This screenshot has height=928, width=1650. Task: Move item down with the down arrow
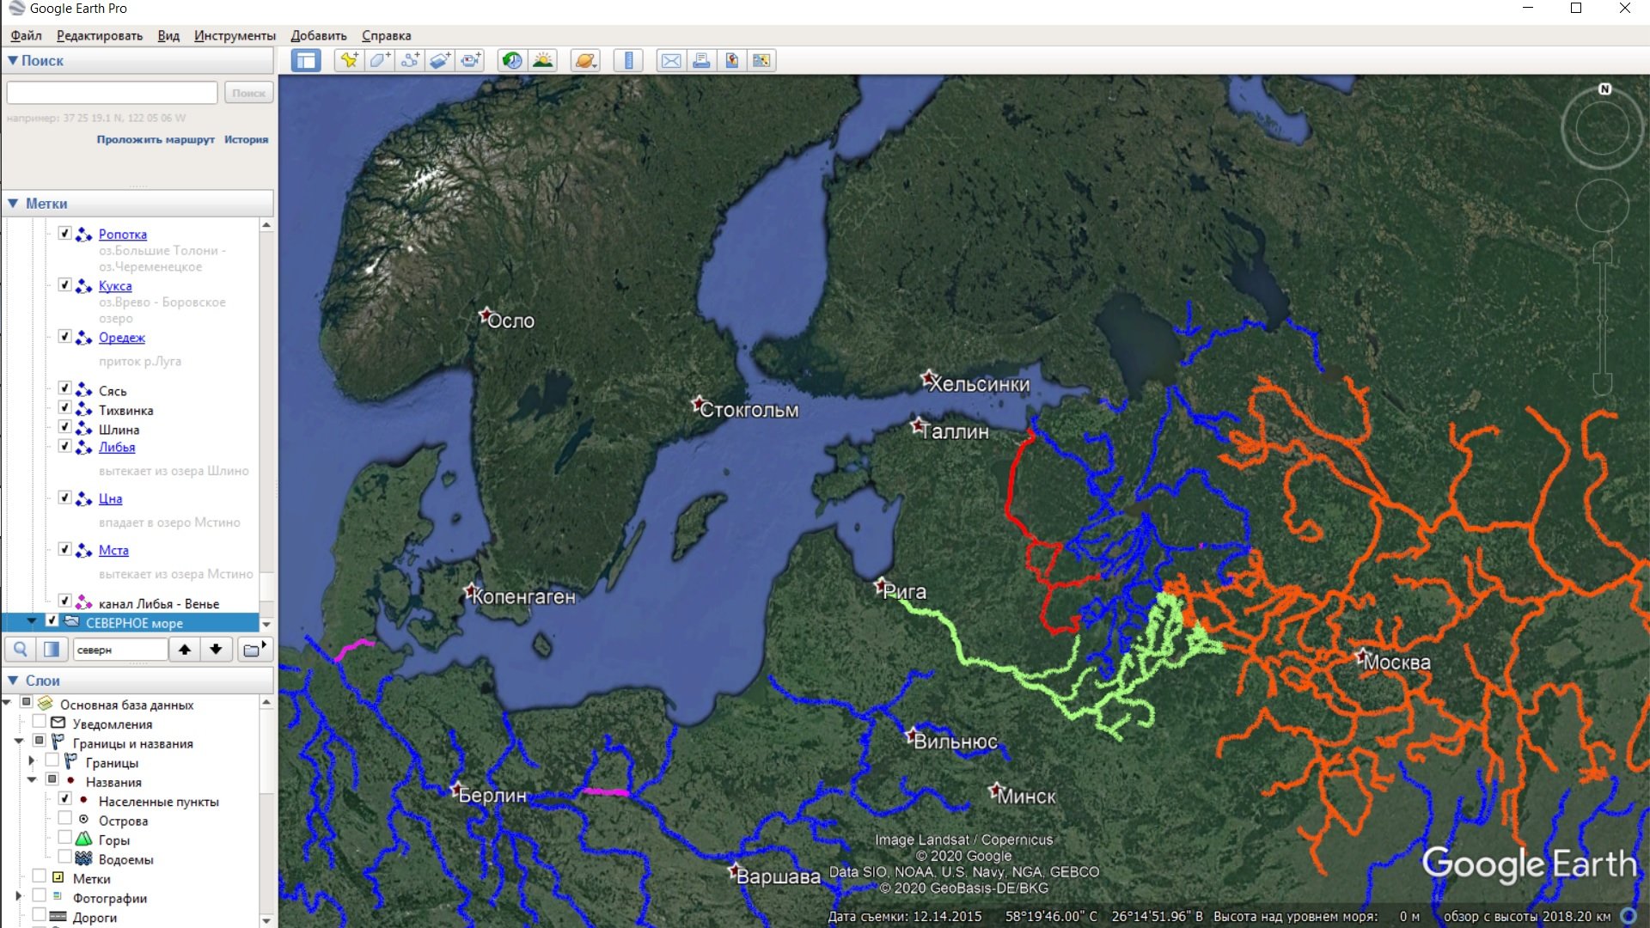point(216,650)
